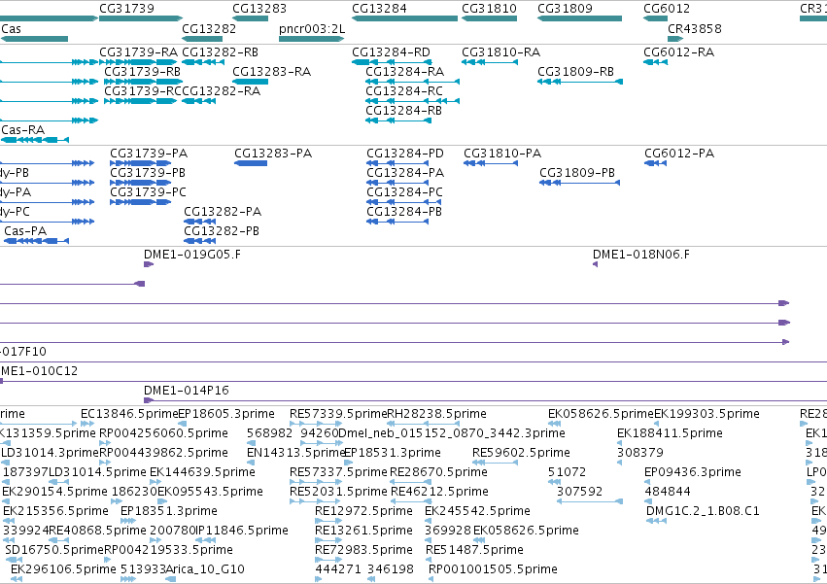Select transcript CG13284-RD label

tap(391, 52)
